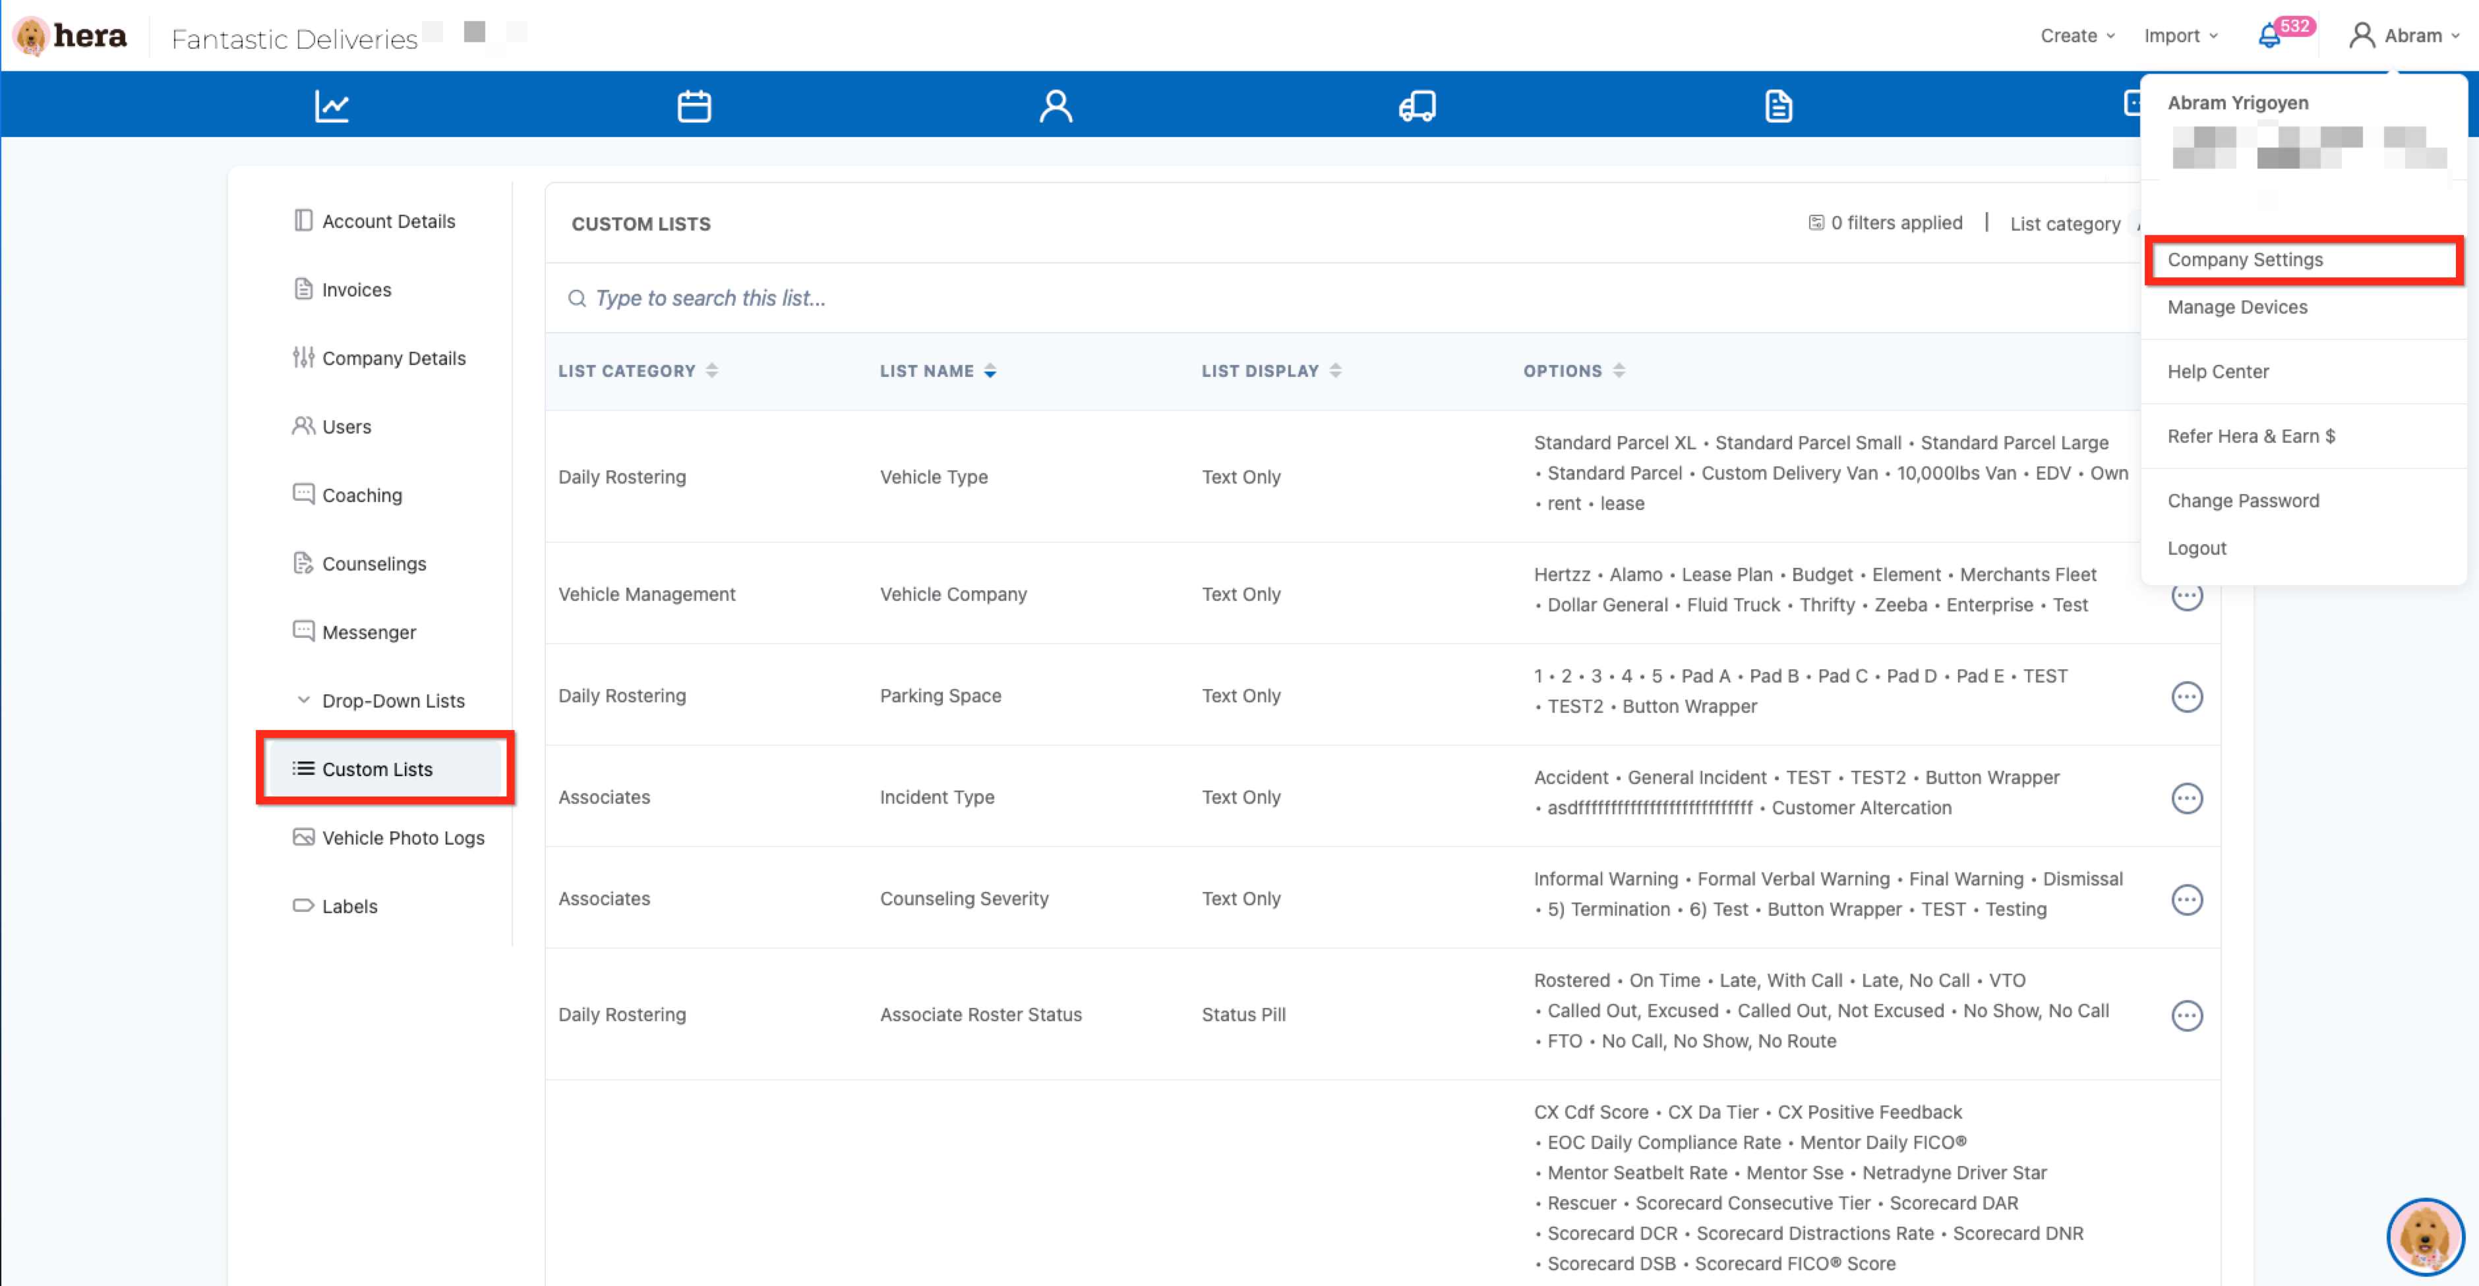Image resolution: width=2479 pixels, height=1286 pixels.
Task: Choose Manage Devices in user menu
Action: click(x=2238, y=307)
